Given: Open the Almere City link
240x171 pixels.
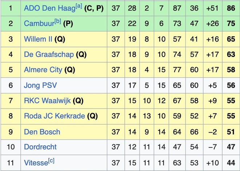Looking at the screenshot, I should click(43, 70).
